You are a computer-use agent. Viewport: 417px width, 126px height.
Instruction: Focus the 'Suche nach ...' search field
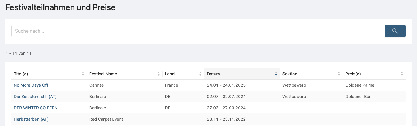click(x=198, y=31)
